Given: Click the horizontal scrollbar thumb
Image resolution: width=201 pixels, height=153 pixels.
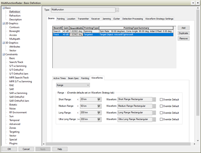Looking at the screenshot, I should pos(118,144).
